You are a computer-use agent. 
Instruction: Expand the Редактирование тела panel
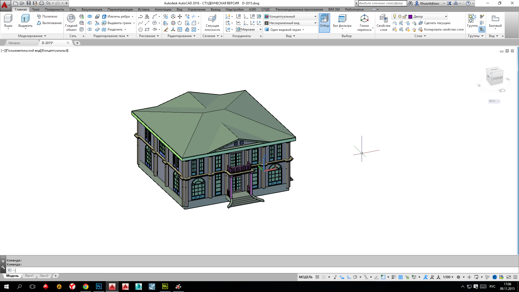coord(111,36)
